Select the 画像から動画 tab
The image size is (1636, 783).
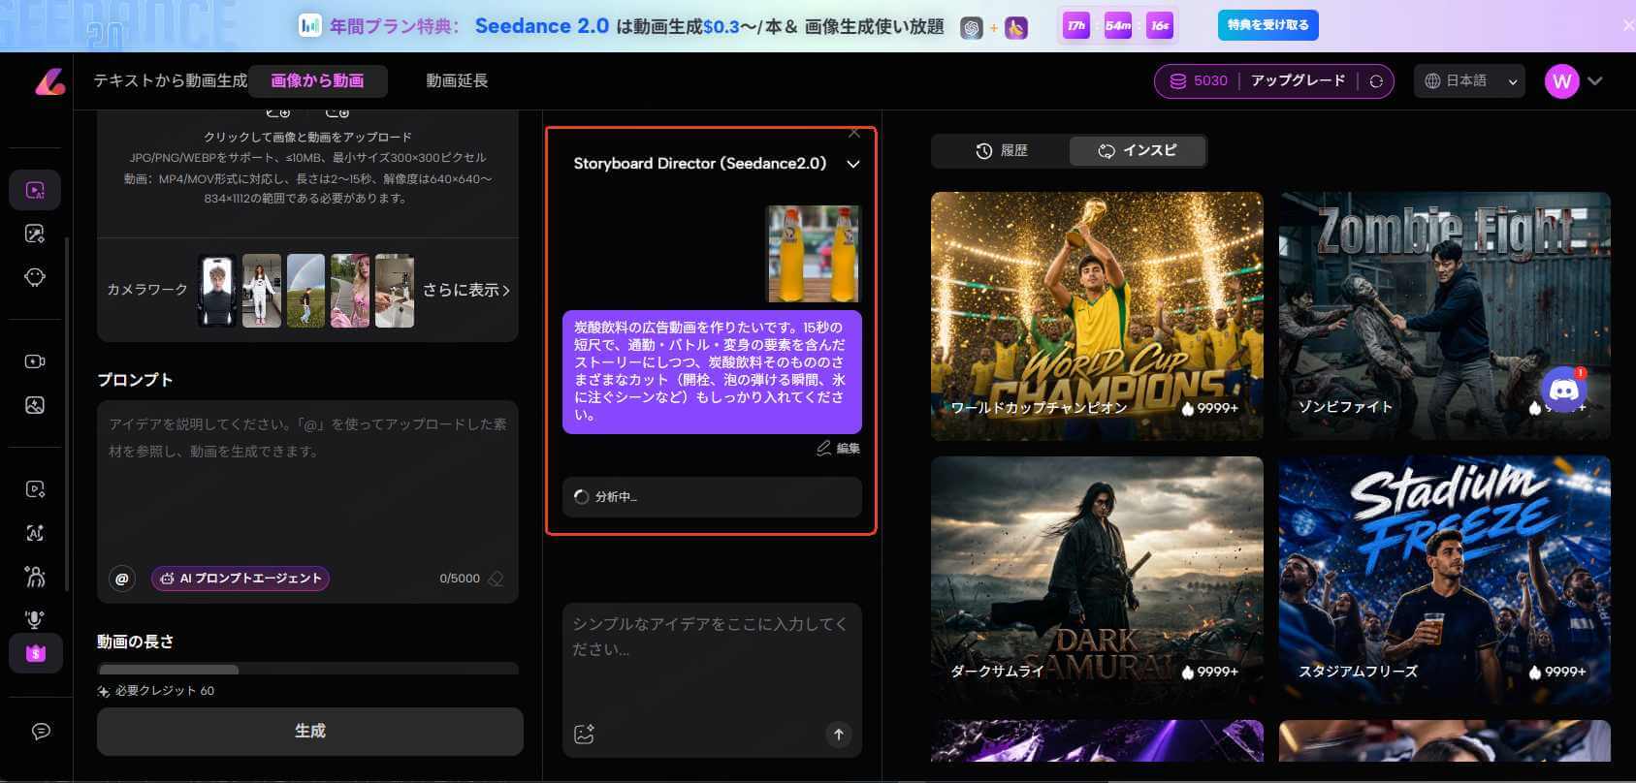317,80
